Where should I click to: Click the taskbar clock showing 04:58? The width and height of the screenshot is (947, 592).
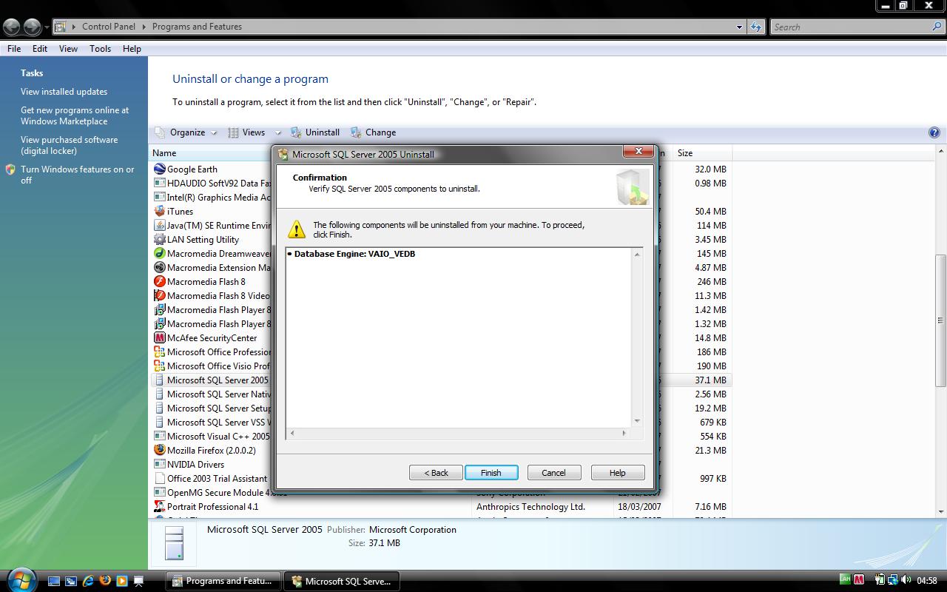pyautogui.click(x=927, y=580)
